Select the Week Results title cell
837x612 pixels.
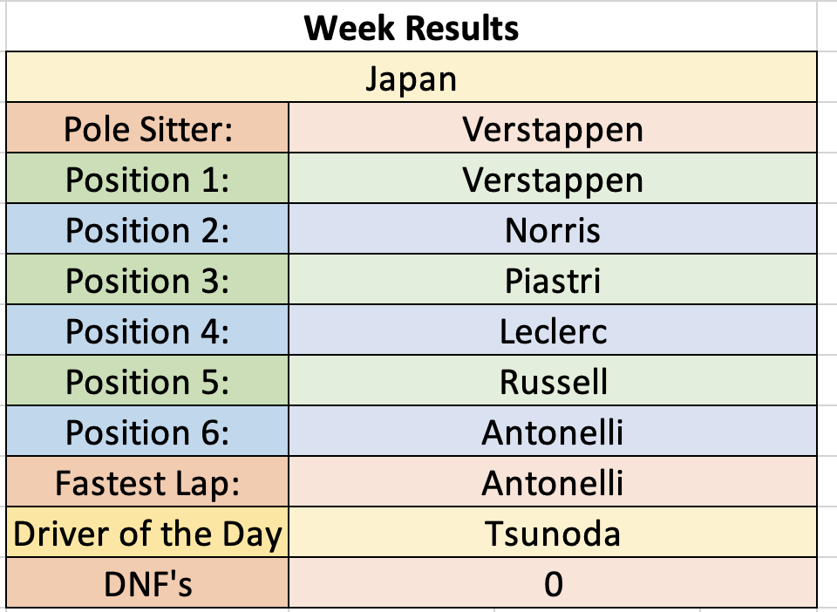coord(411,27)
